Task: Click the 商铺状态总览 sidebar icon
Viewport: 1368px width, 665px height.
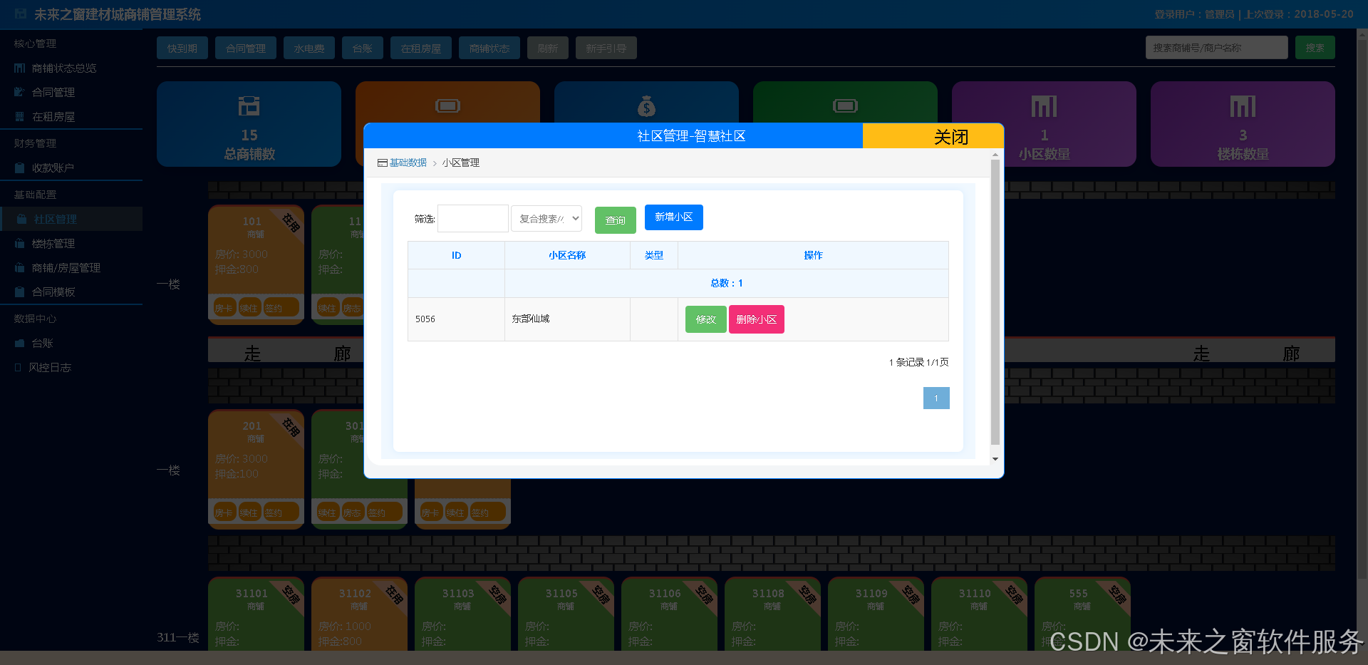Action: 19,68
